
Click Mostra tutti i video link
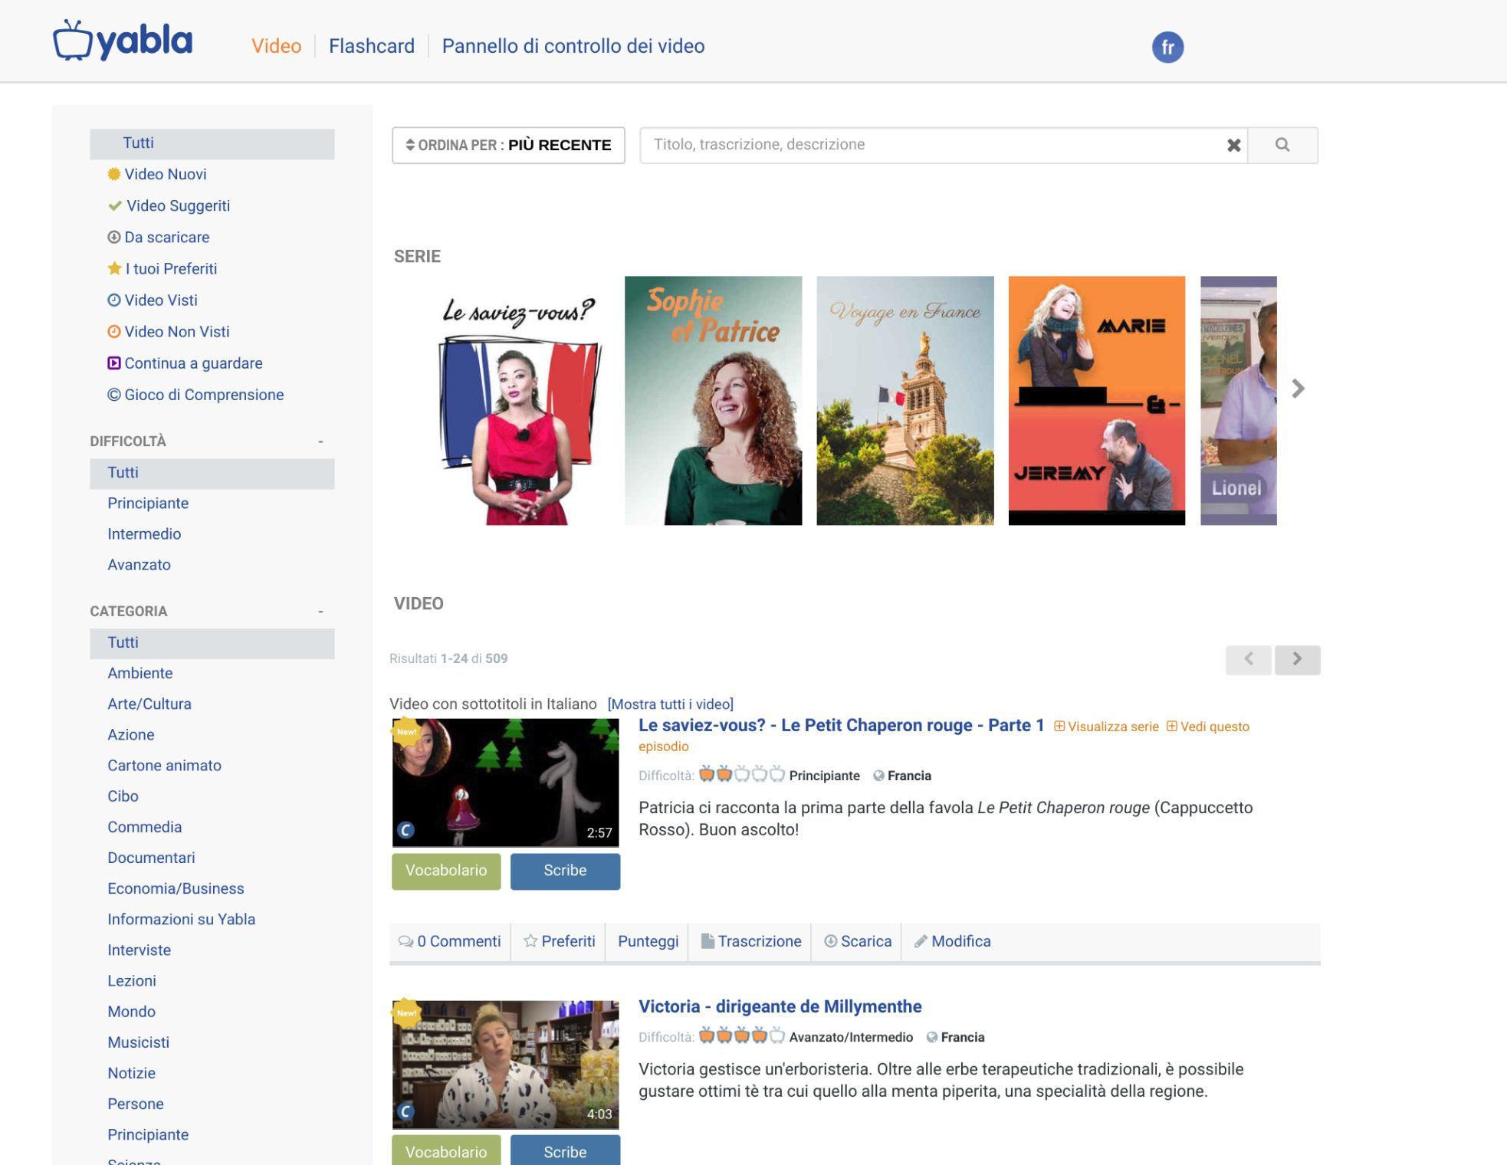pyautogui.click(x=670, y=704)
